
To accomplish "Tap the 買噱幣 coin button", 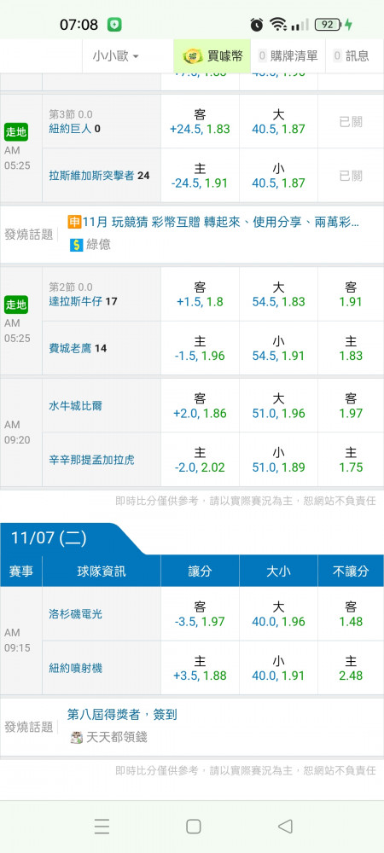I will (212, 55).
